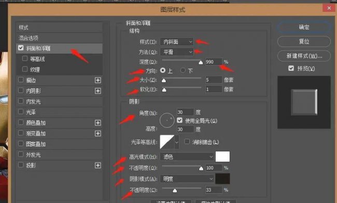Click shadow 不透明度 field 33

click(x=214, y=190)
